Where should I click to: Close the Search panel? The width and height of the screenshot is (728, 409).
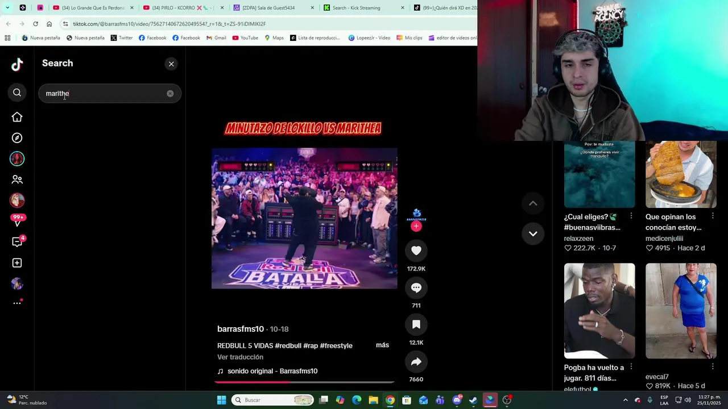coord(171,64)
